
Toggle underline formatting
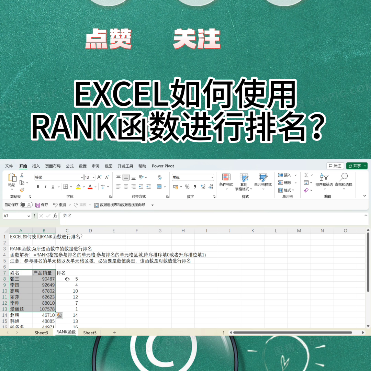[x=53, y=187]
